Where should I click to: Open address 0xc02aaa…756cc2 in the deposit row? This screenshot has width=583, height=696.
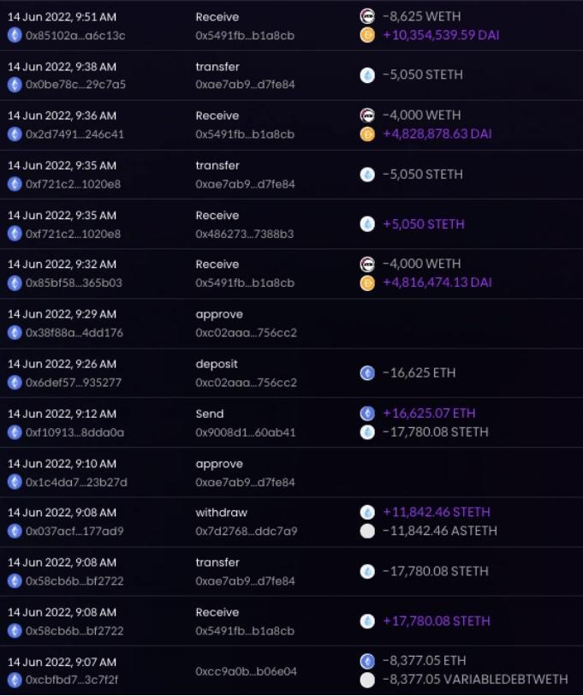pos(246,383)
